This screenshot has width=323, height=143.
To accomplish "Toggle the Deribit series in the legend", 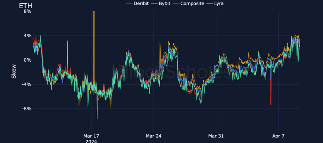I will 137,4.
